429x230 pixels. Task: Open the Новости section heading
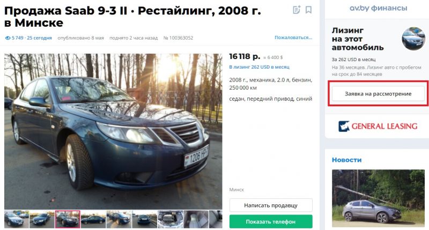click(346, 160)
